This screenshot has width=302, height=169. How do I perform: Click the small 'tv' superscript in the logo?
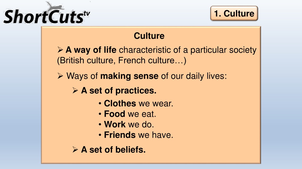[x=87, y=13]
